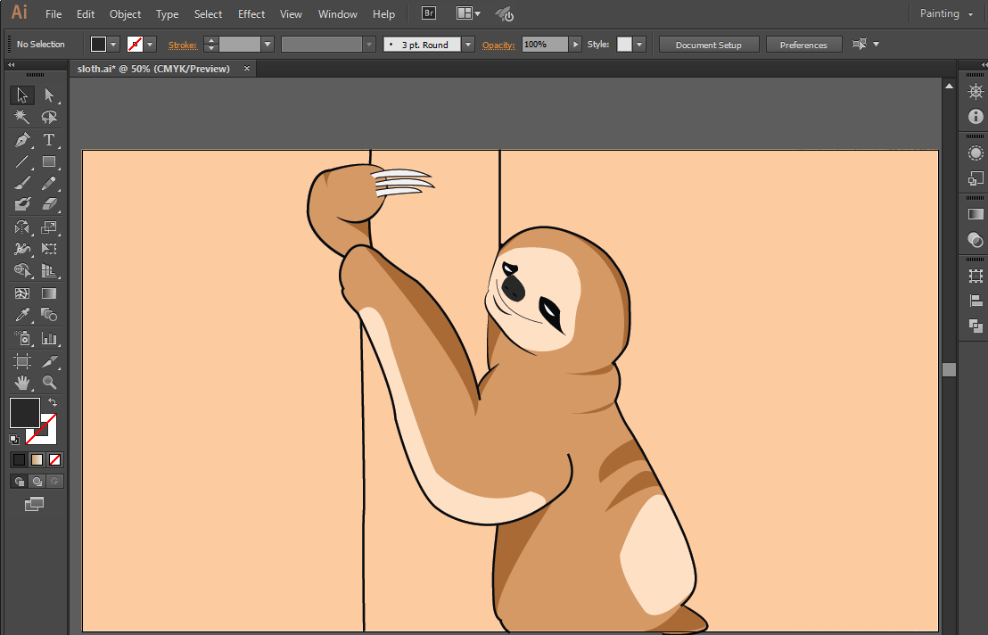Image resolution: width=988 pixels, height=635 pixels.
Task: Select the Pen tool
Action: click(x=22, y=140)
